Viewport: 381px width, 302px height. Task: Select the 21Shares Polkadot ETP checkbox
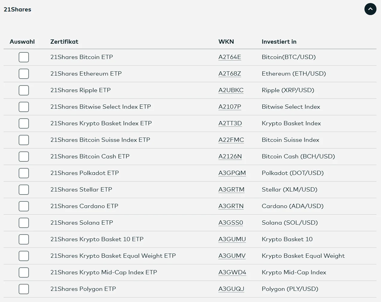point(24,173)
